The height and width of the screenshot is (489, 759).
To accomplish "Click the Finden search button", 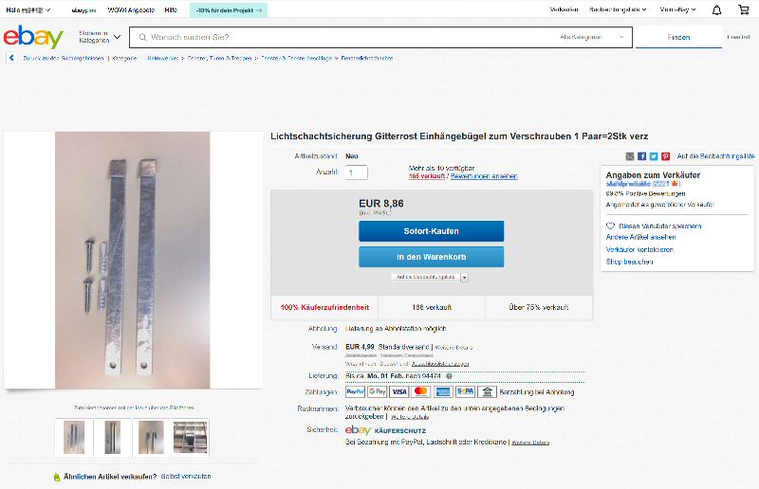I will pyautogui.click(x=678, y=37).
